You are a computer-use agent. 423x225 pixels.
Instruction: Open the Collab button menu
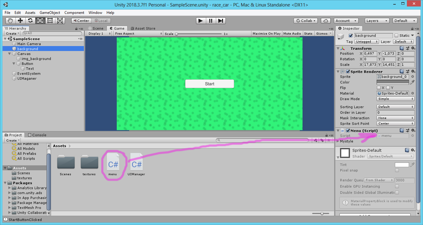point(306,21)
